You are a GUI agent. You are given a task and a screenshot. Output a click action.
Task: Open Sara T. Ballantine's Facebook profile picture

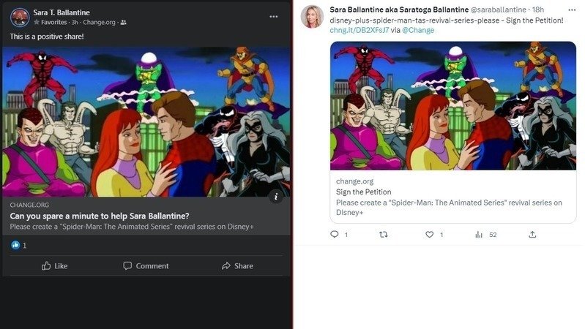[x=21, y=17]
